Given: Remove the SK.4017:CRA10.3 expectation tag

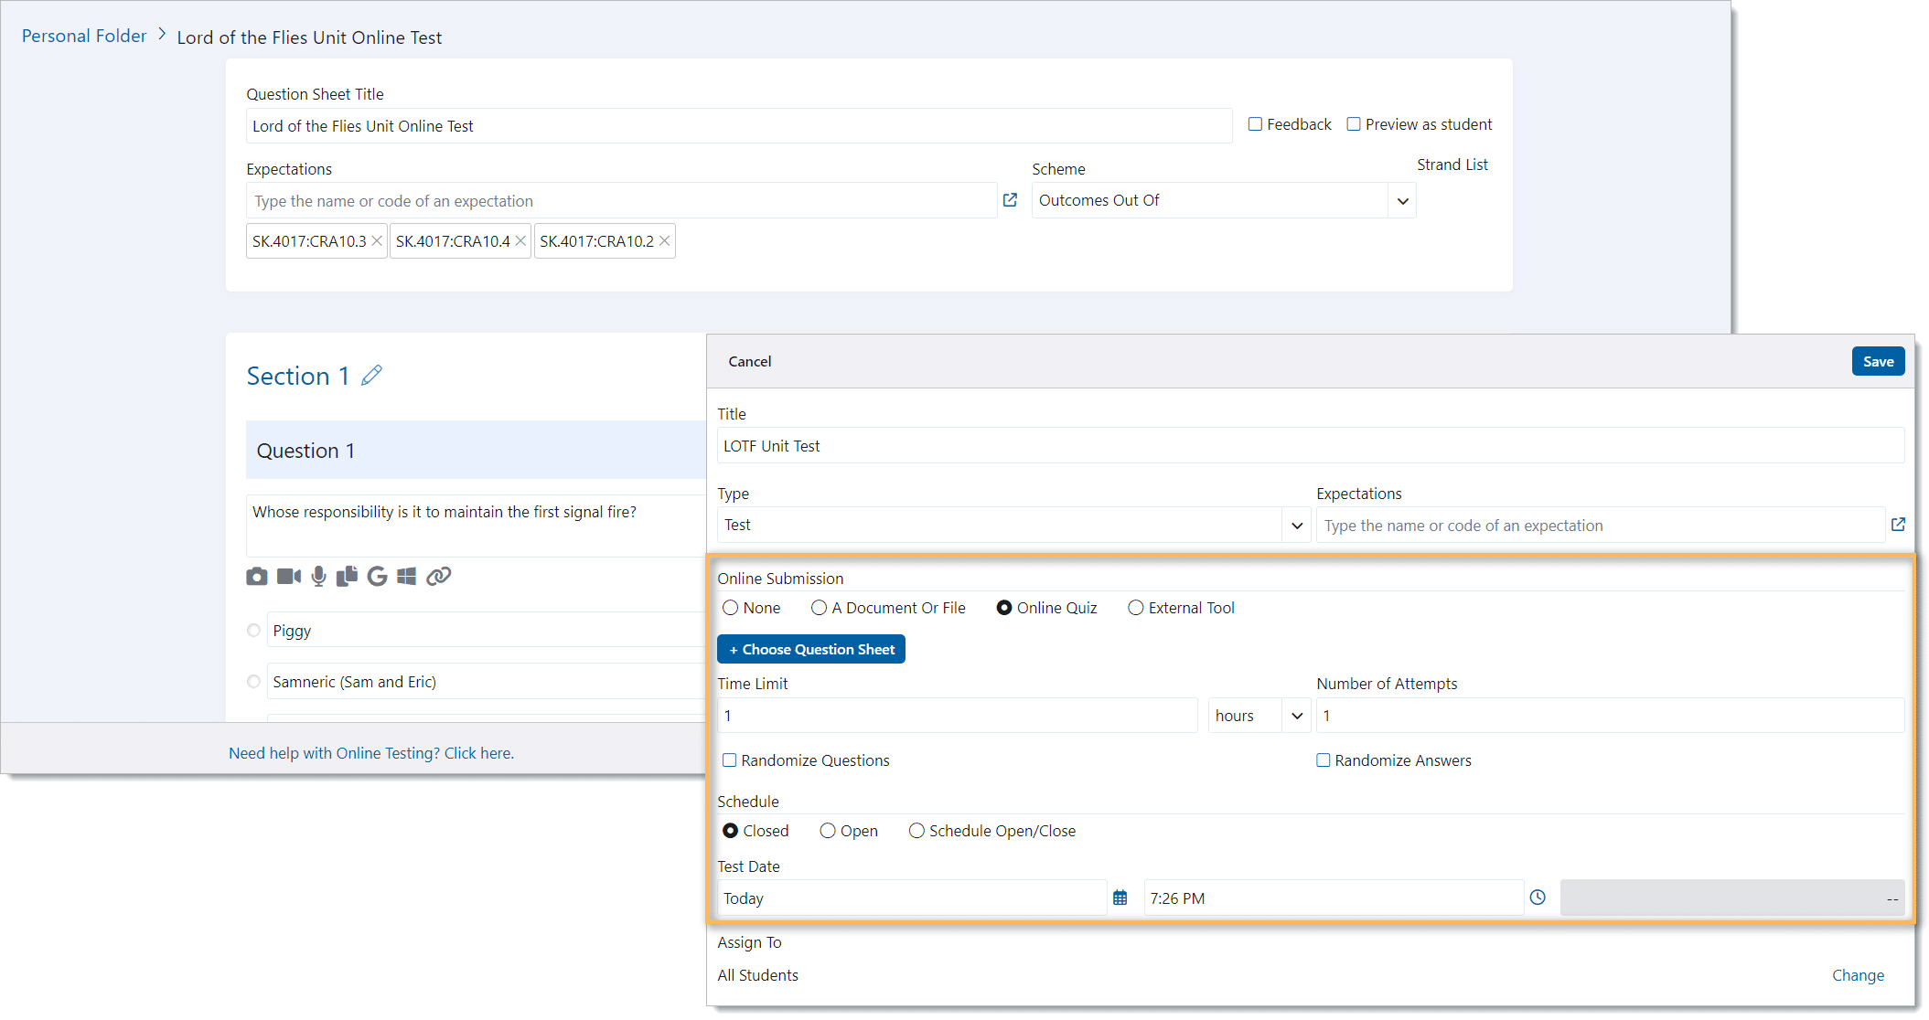Looking at the screenshot, I should click(x=377, y=241).
